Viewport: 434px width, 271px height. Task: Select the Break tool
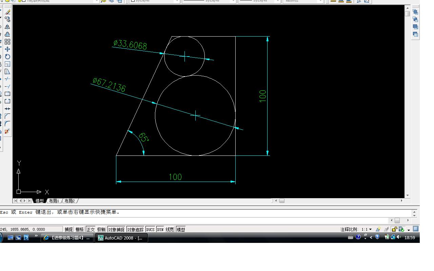pyautogui.click(x=7, y=101)
